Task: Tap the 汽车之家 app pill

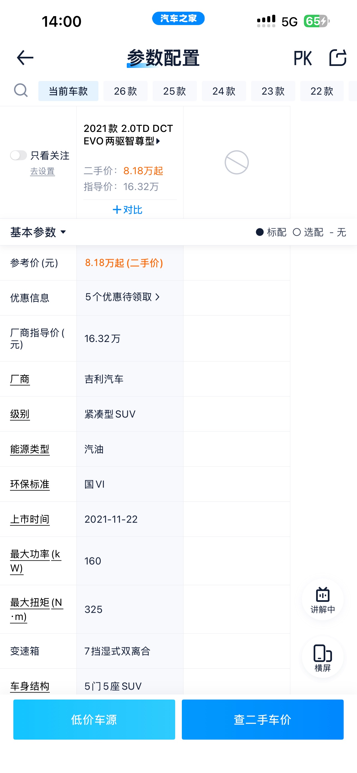Action: [178, 19]
